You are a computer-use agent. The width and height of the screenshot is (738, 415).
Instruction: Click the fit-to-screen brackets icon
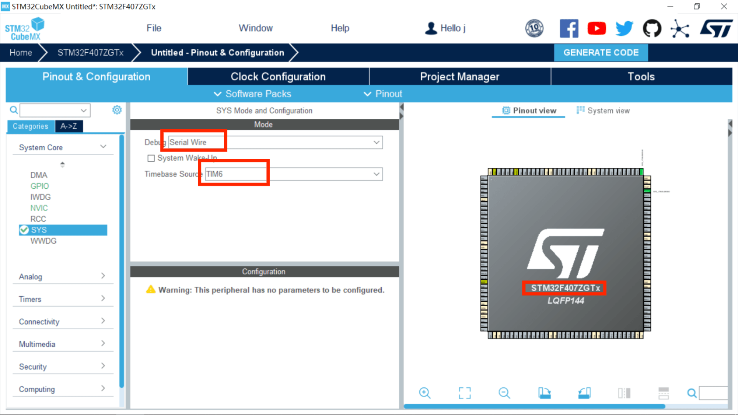464,393
